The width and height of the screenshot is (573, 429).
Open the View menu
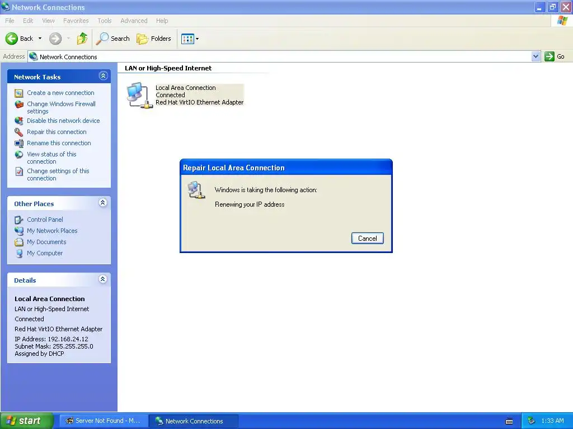48,21
